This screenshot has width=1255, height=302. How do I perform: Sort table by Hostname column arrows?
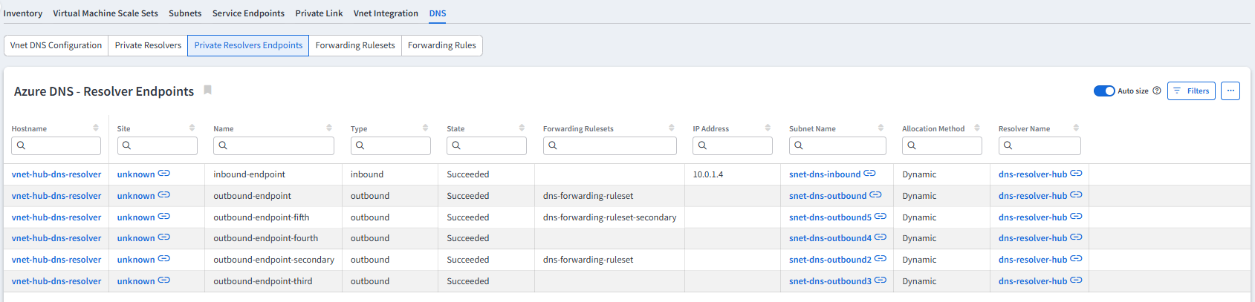(96, 128)
